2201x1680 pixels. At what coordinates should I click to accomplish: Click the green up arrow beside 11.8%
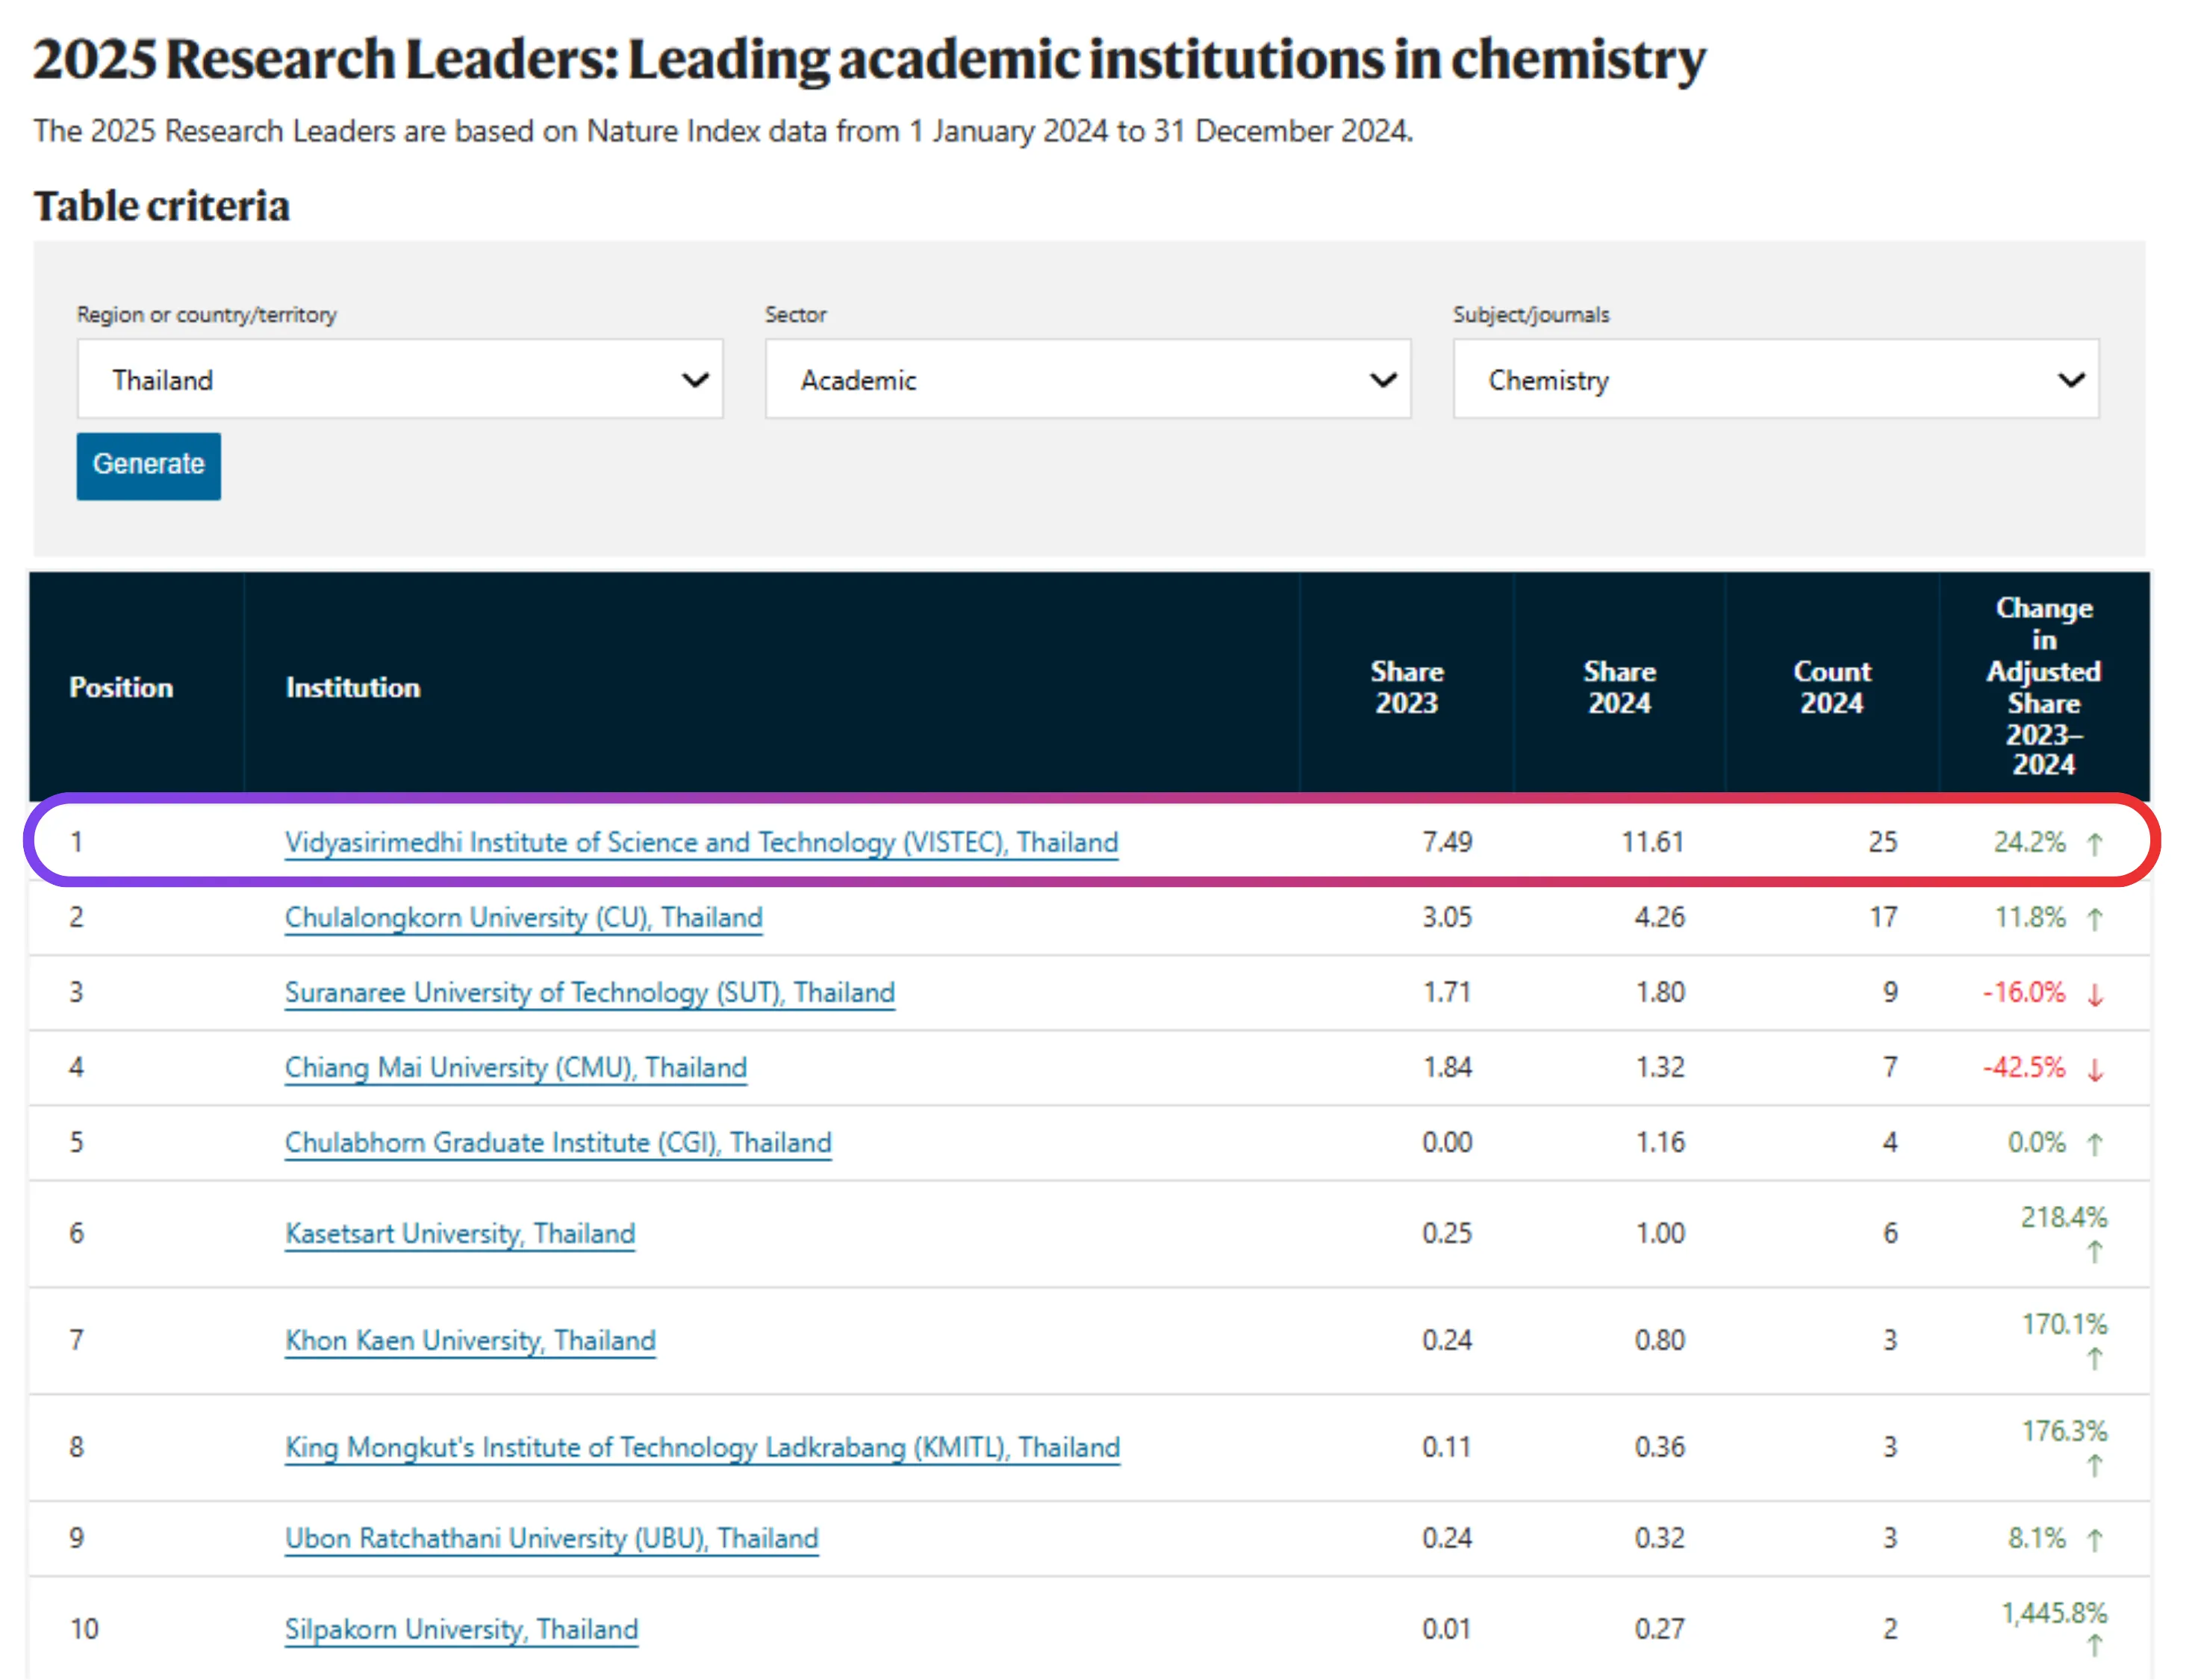pyautogui.click(x=2093, y=919)
